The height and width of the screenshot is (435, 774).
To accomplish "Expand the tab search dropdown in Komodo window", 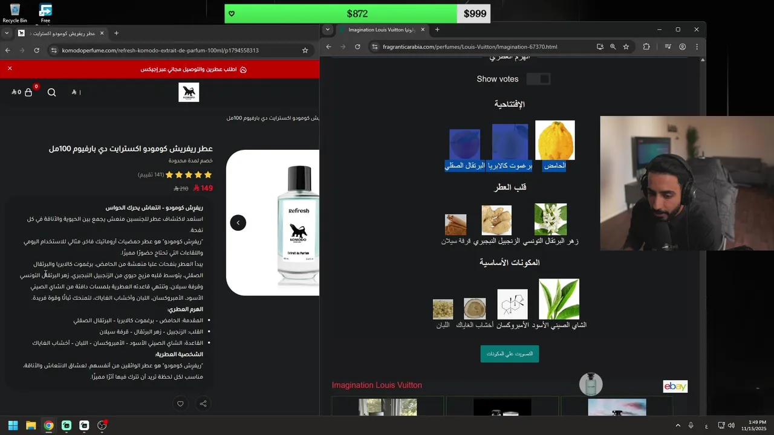I will (6, 33).
